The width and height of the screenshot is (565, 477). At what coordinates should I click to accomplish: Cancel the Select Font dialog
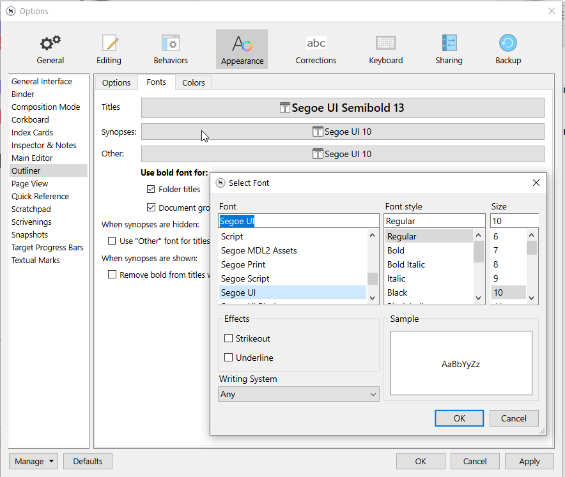click(x=514, y=418)
